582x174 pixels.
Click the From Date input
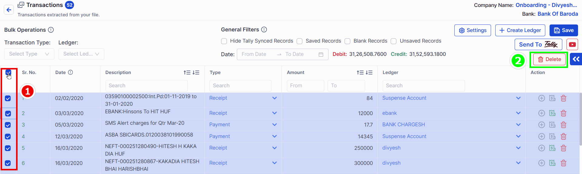click(x=257, y=54)
